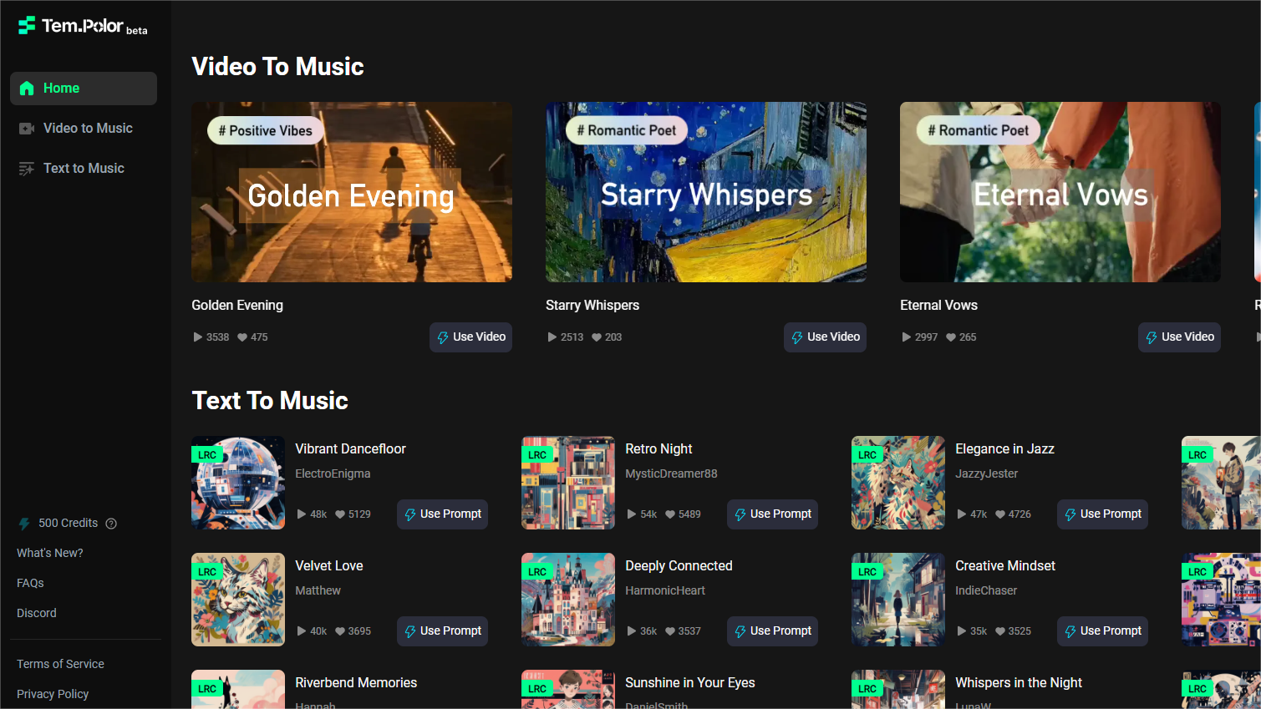Click Use Prompt for Velvet Love
This screenshot has height=709, width=1261.
click(x=442, y=631)
